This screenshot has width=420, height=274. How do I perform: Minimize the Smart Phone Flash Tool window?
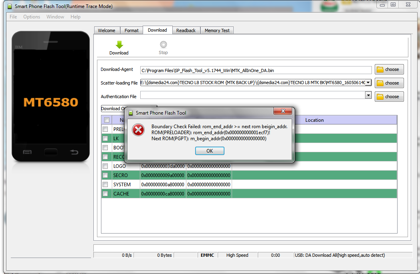(382, 4)
